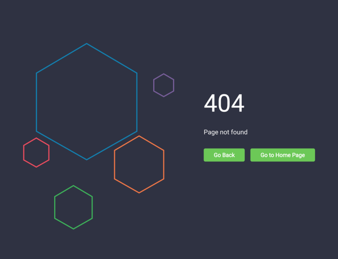Click the word "Page" in the error message

pos(211,132)
